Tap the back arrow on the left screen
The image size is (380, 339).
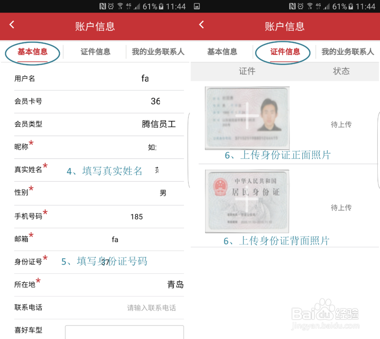[12, 24]
